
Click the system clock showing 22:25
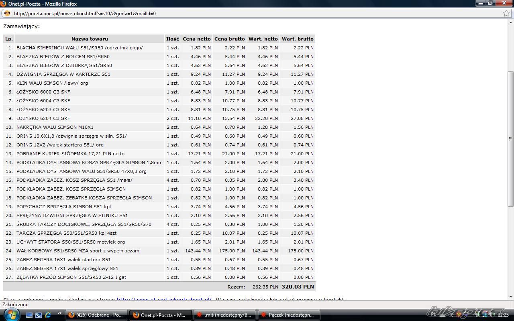point(503,315)
